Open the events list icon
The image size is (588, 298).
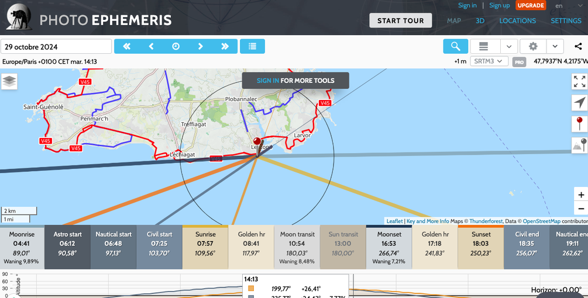tap(252, 46)
